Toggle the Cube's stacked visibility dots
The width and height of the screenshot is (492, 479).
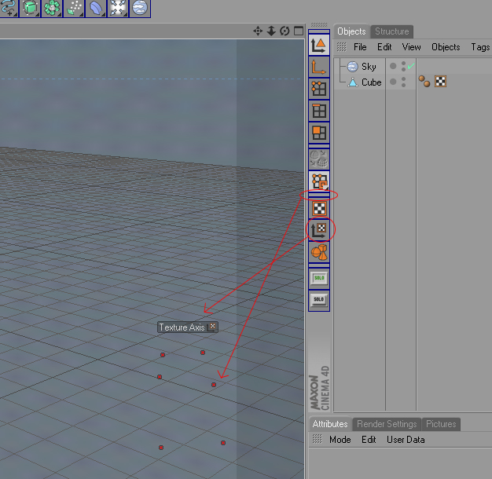pos(403,82)
